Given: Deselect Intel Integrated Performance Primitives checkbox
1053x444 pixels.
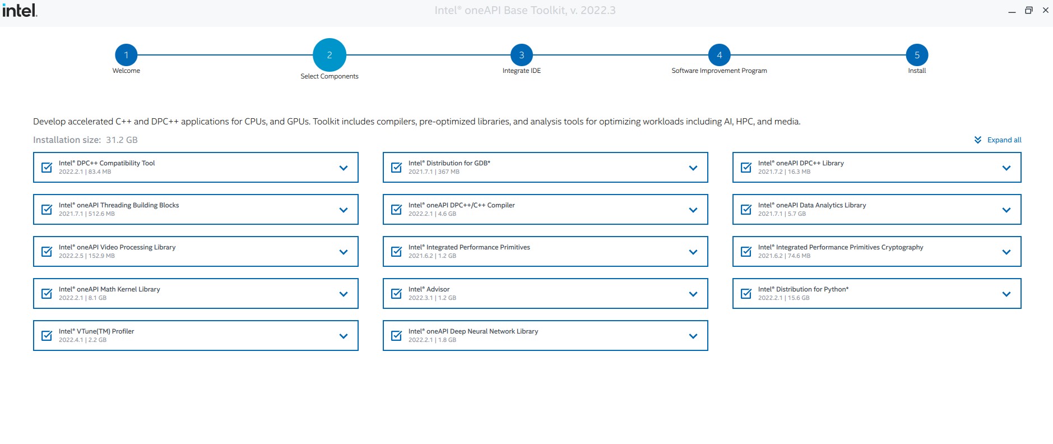Looking at the screenshot, I should pyautogui.click(x=397, y=252).
